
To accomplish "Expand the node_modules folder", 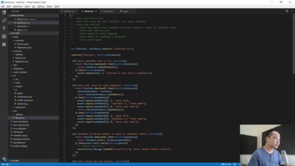I will [x=34, y=72].
